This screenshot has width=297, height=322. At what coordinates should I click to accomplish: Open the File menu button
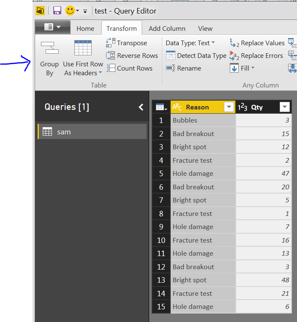52,27
